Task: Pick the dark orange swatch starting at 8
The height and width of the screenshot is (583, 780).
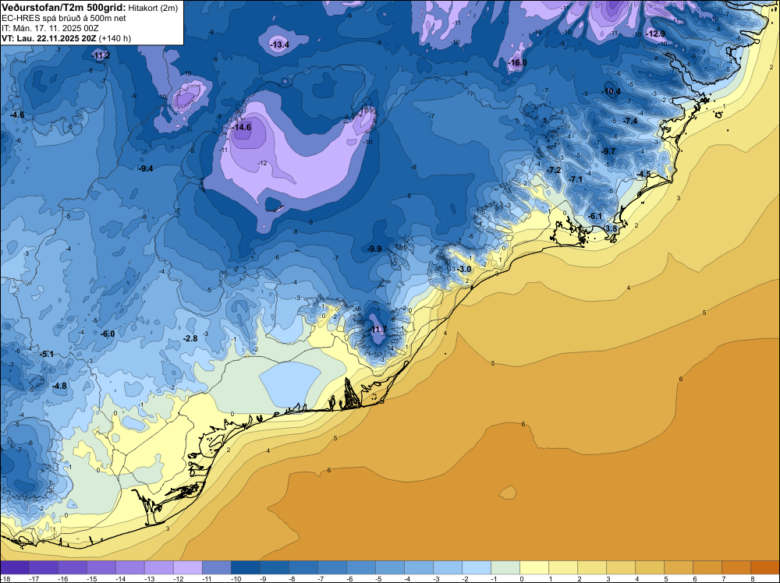Action: tap(764, 568)
